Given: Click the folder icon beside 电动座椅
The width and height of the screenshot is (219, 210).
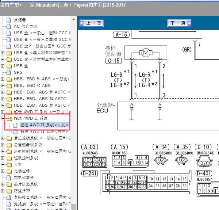Looking at the screenshot, I should pos(9,171).
